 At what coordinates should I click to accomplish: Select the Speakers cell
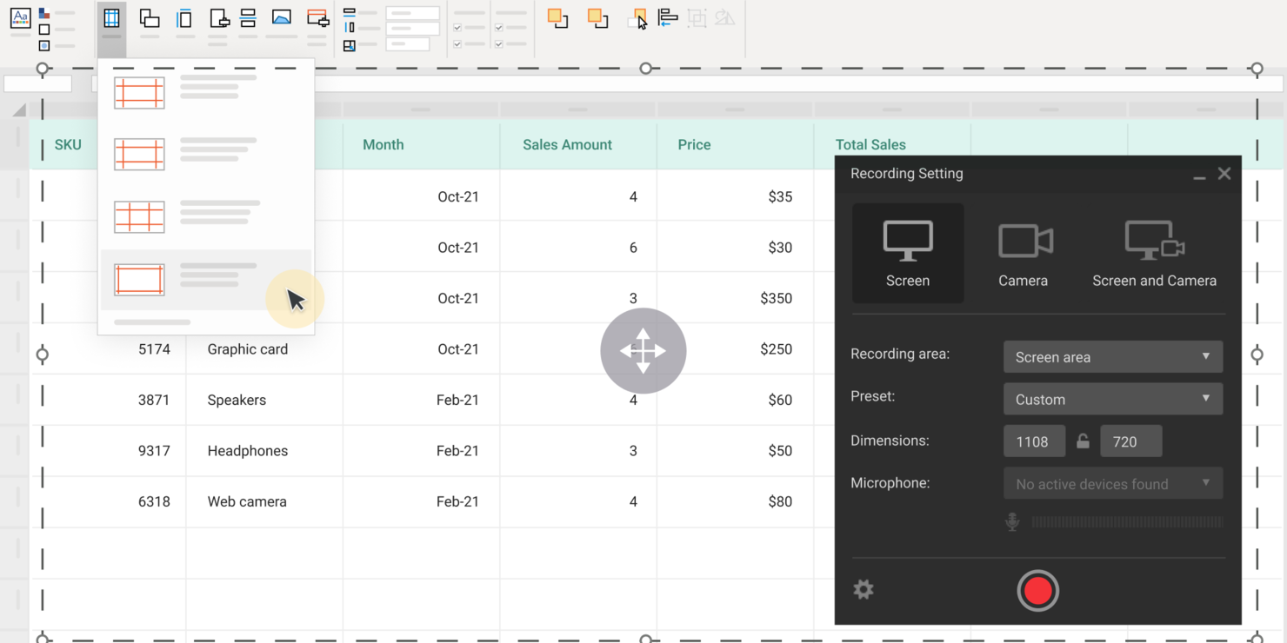click(264, 400)
